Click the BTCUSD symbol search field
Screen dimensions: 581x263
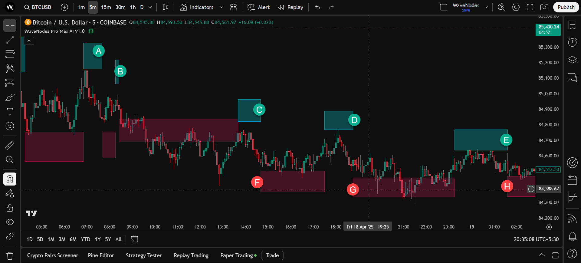pos(38,7)
